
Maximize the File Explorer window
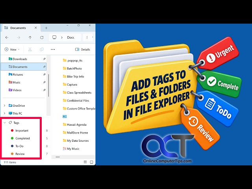(x=79, y=25)
